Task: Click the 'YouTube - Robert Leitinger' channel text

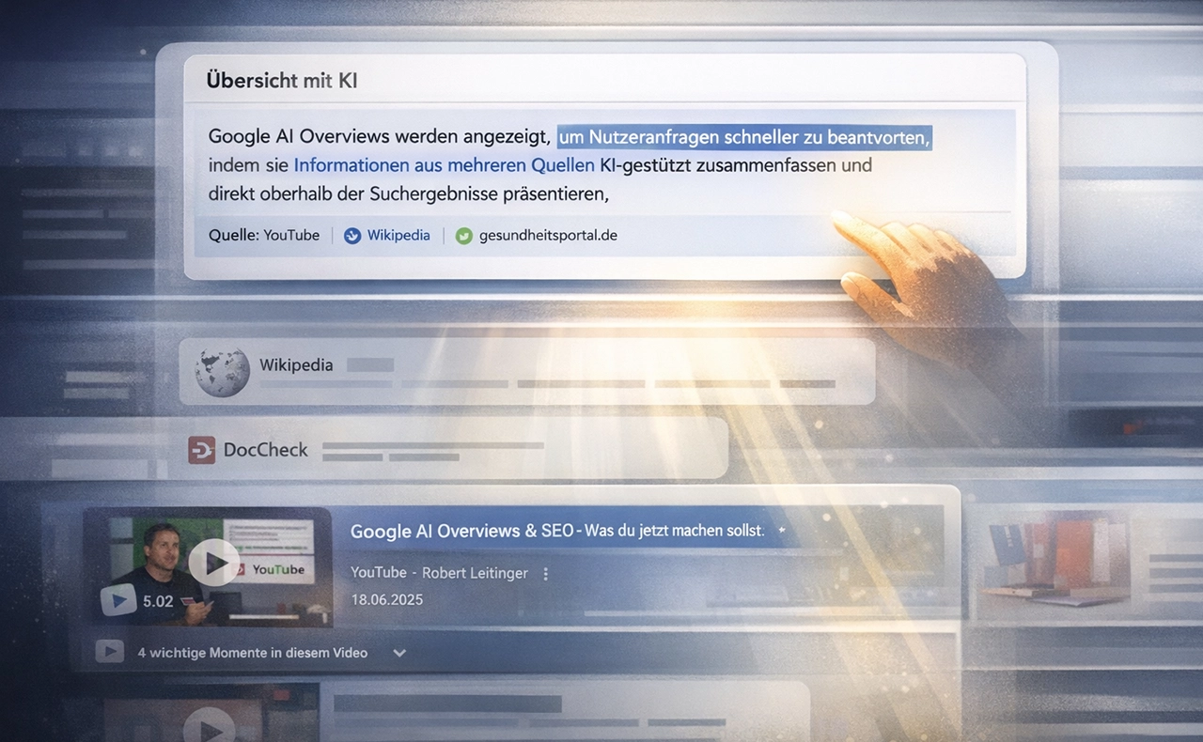Action: pos(439,573)
